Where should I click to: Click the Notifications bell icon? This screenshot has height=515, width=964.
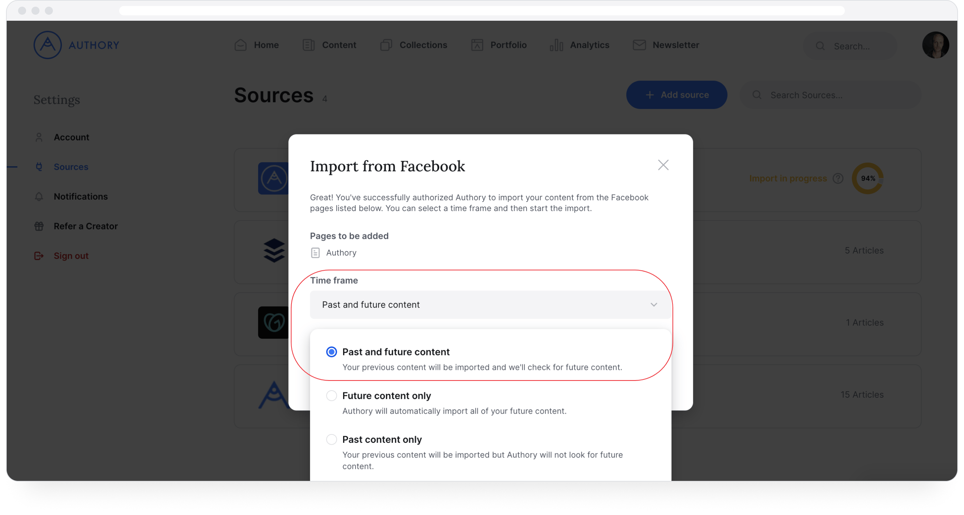[x=39, y=196]
